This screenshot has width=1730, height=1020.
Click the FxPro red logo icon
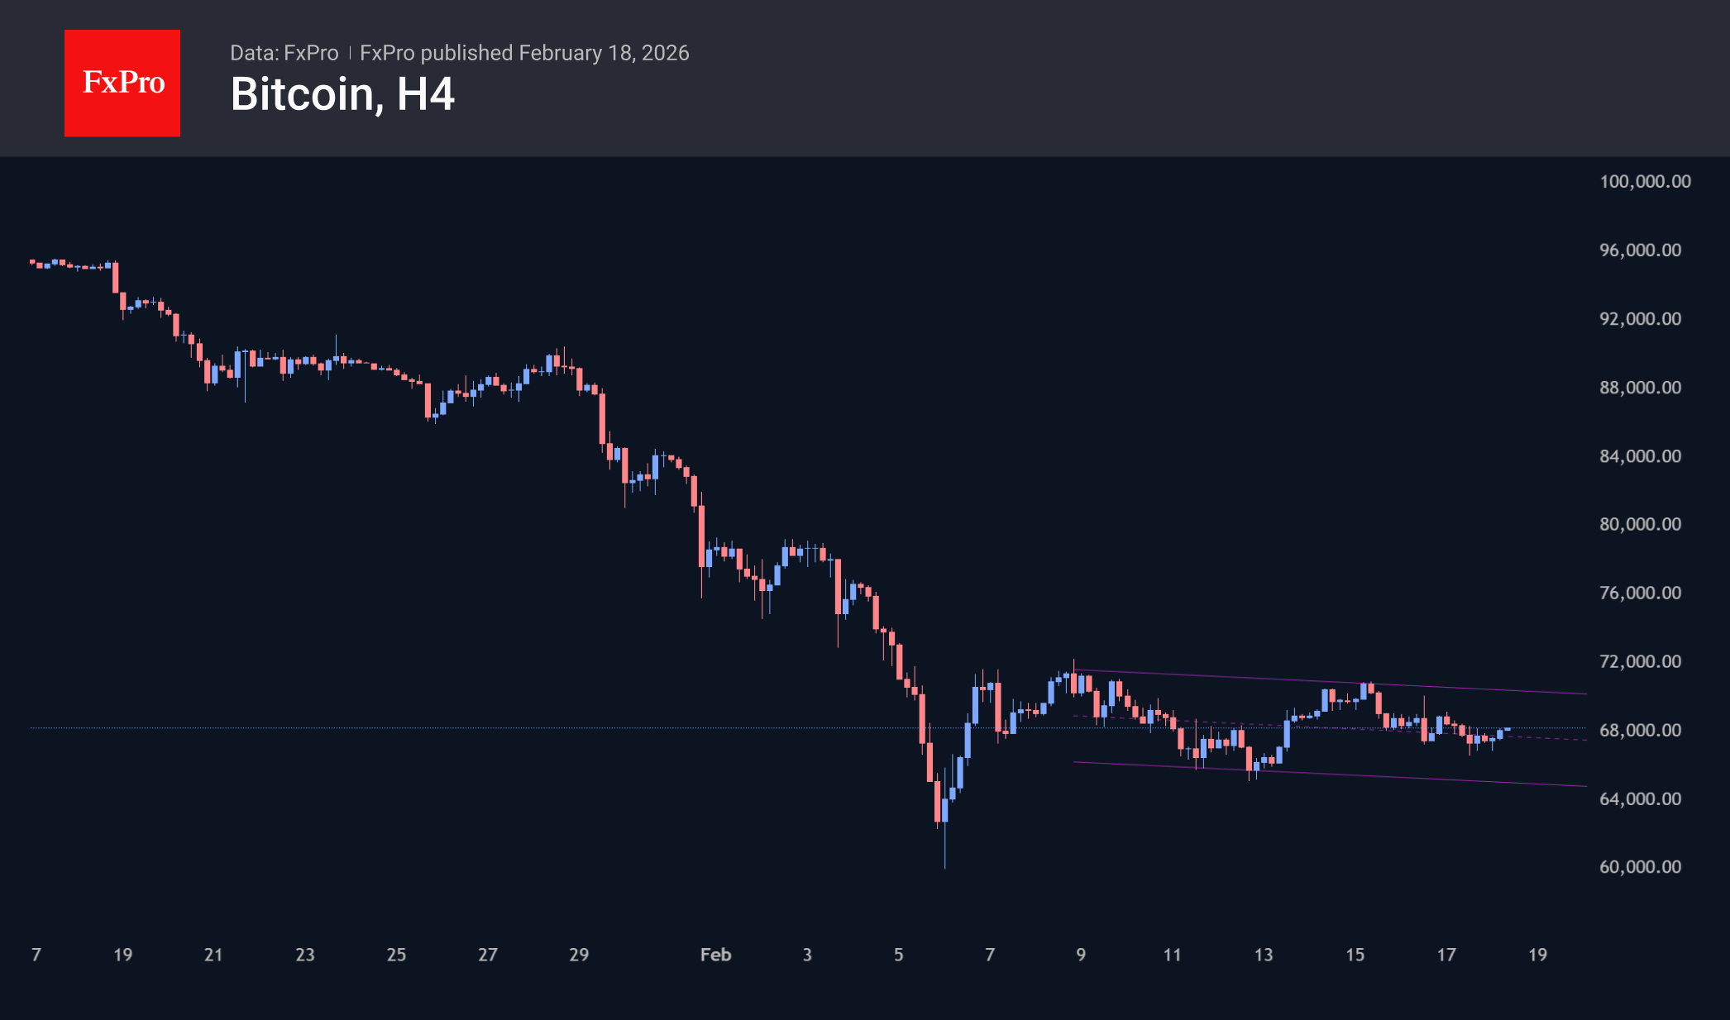pyautogui.click(x=122, y=83)
